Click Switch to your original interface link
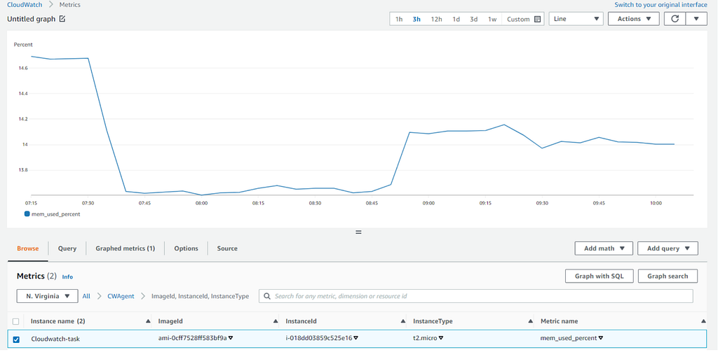 [661, 5]
